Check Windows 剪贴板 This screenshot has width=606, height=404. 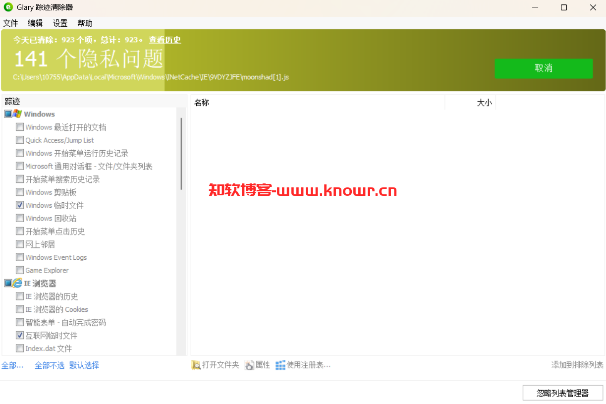tap(20, 192)
